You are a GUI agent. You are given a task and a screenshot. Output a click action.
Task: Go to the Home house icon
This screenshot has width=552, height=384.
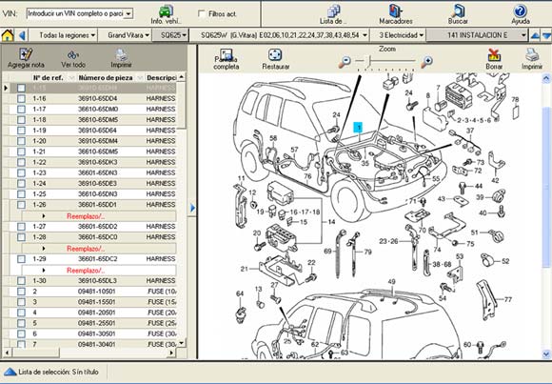[8, 35]
